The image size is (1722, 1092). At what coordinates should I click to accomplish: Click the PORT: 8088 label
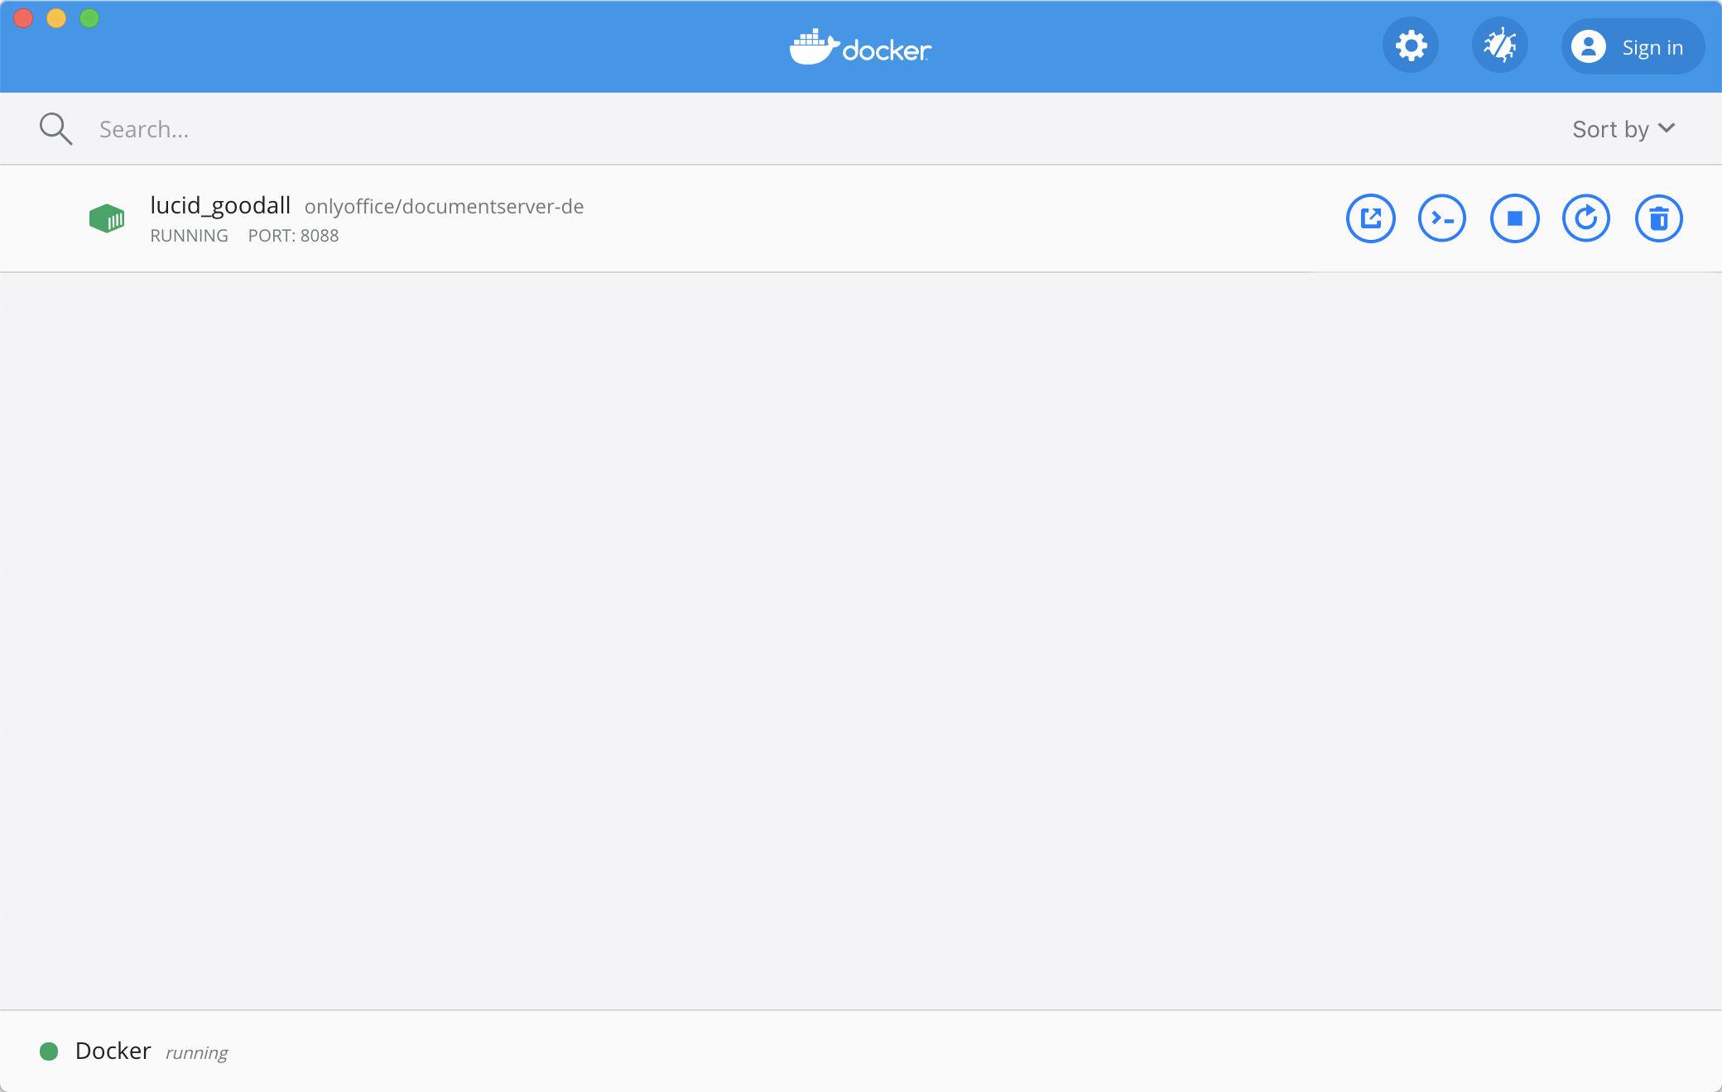pos(293,236)
